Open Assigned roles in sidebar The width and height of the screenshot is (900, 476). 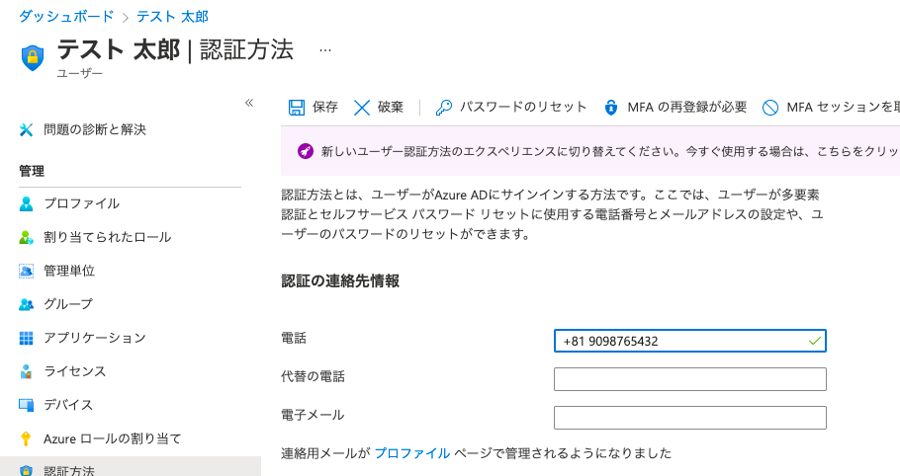tap(107, 237)
